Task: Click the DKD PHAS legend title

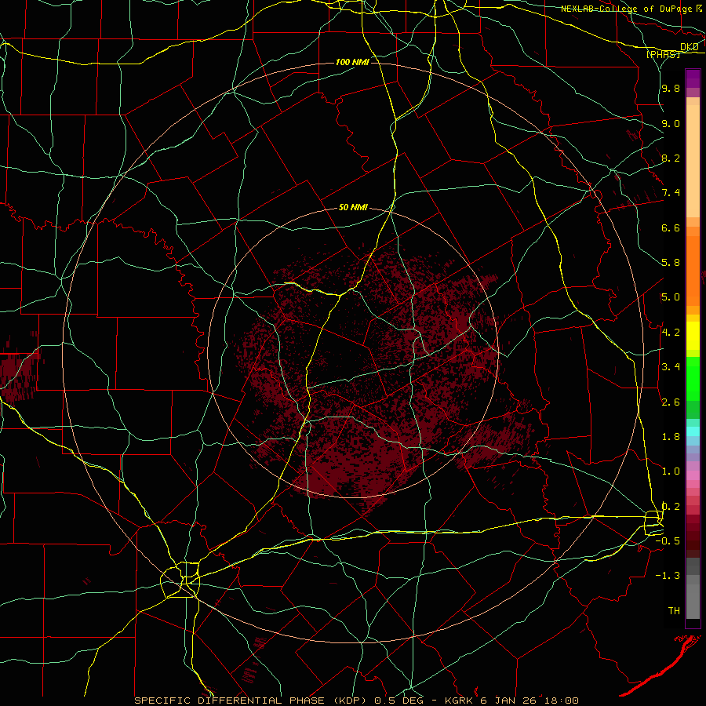Action: click(673, 50)
